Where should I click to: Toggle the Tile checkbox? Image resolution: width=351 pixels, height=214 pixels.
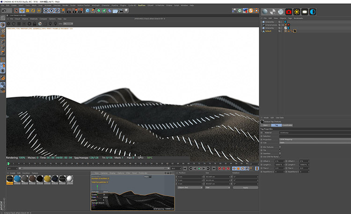point(280,150)
